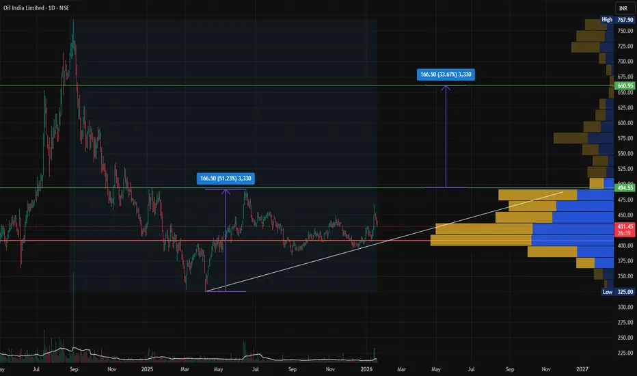
Task: Click the 2025 year label on time axis
Action: pos(147,369)
